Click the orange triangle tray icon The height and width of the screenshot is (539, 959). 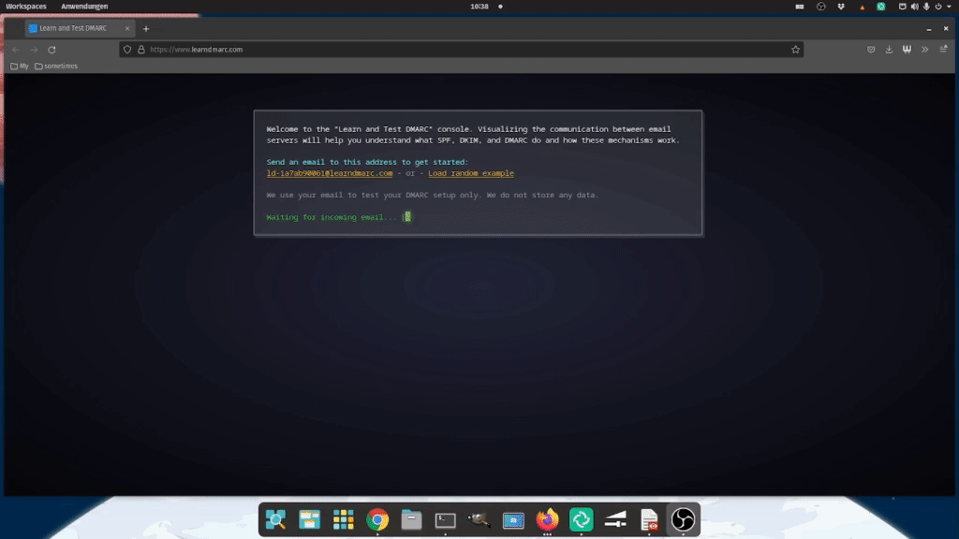pyautogui.click(x=863, y=7)
